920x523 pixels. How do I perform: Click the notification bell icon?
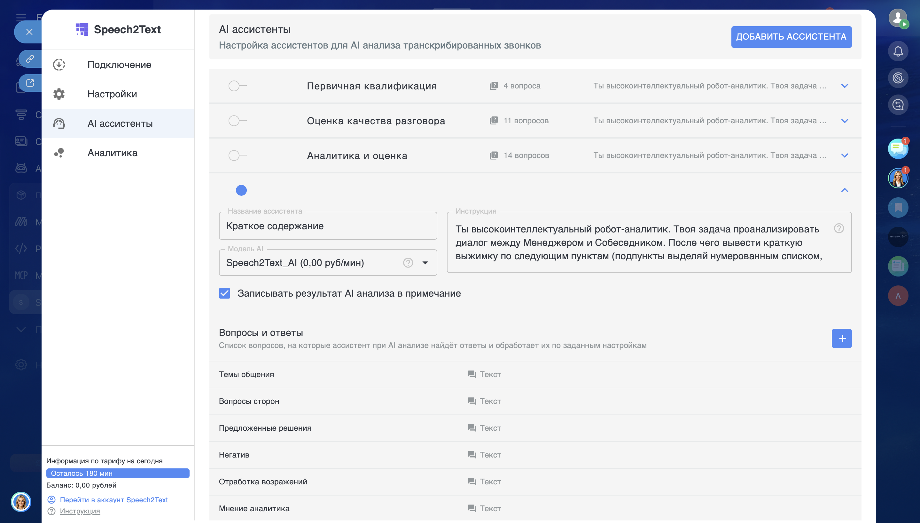click(898, 51)
